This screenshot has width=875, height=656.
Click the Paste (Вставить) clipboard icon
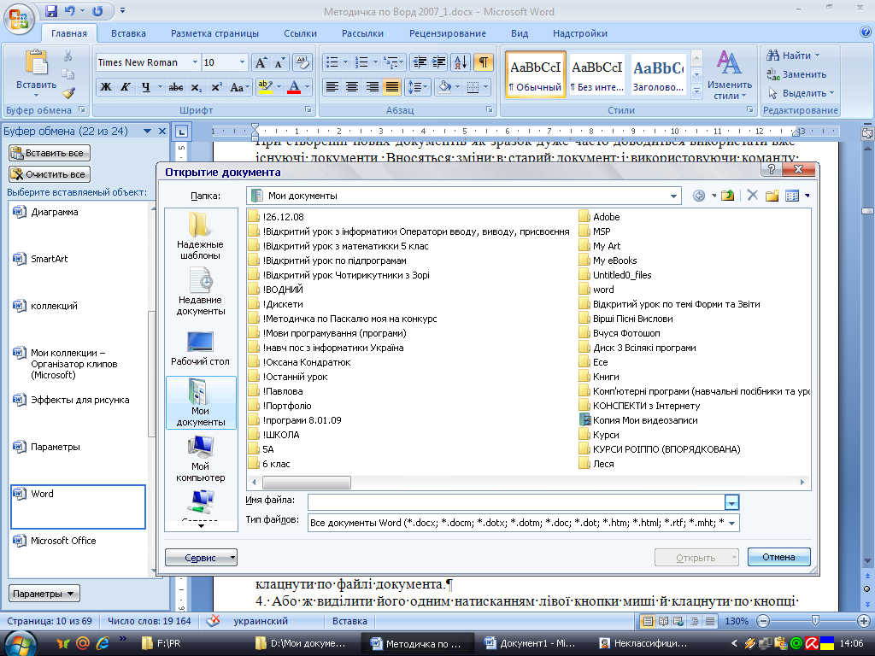(36, 61)
